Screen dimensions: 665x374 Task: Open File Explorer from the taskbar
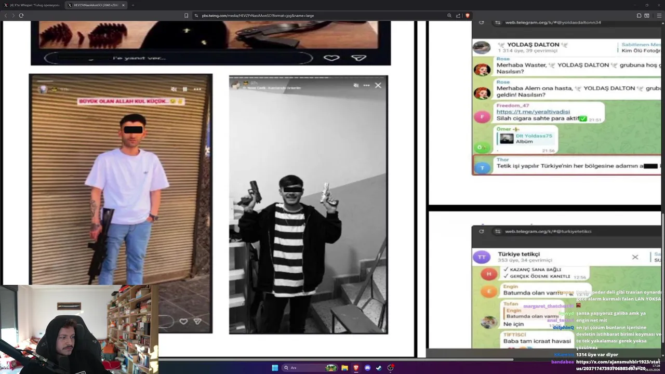344,368
